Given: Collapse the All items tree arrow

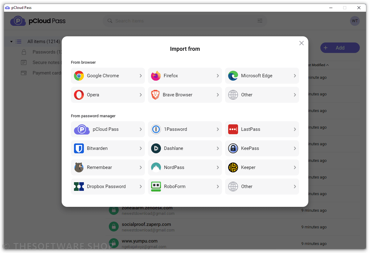Looking at the screenshot, I should pos(11,42).
